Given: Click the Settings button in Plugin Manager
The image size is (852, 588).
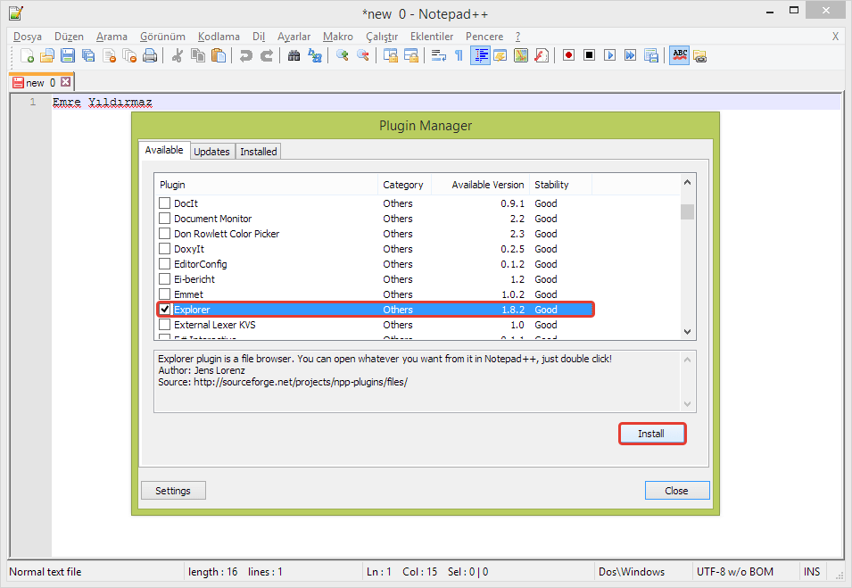Looking at the screenshot, I should pyautogui.click(x=173, y=491).
